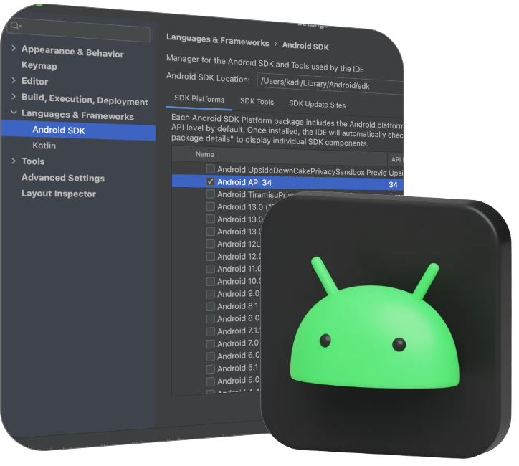
Task: Expand the Tools section
Action: click(x=13, y=161)
